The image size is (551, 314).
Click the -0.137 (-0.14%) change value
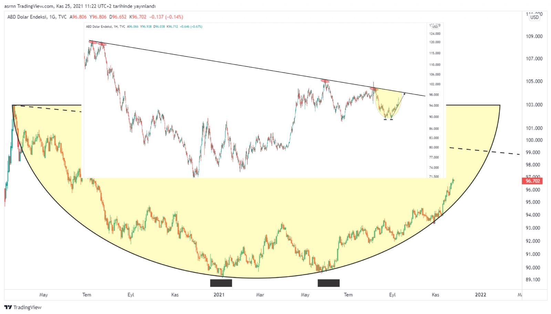pos(166,17)
